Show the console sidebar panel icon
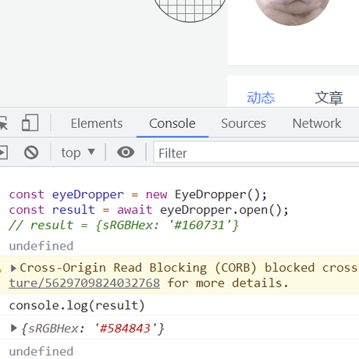 pyautogui.click(x=3, y=152)
